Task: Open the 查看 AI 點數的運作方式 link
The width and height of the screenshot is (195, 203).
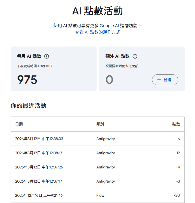Action: tap(98, 32)
